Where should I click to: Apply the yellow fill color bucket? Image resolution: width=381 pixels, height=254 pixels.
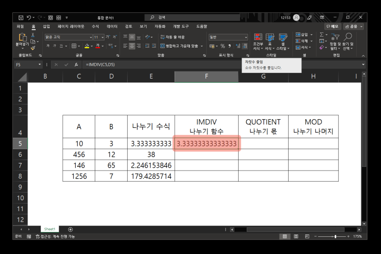point(87,46)
